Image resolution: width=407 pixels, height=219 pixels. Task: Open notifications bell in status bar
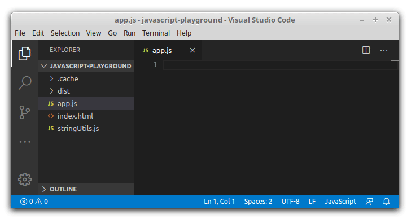[x=386, y=202]
